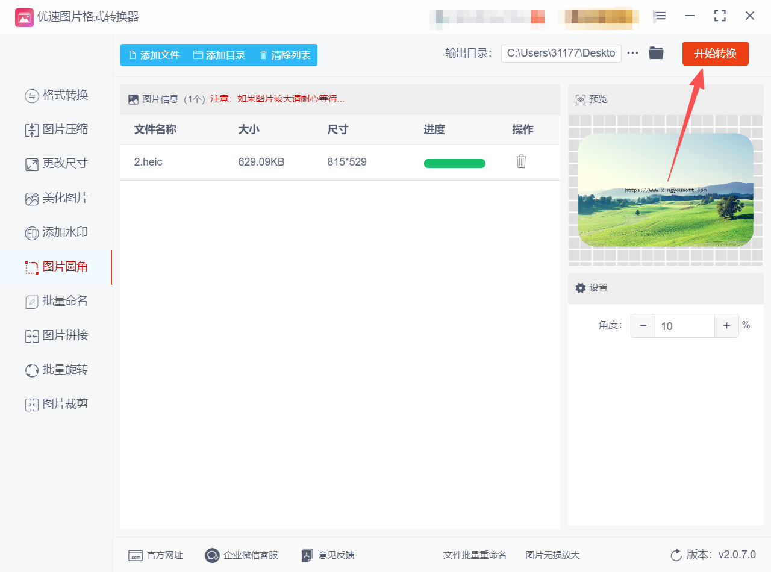Add files using 添加文件
Screen dimensions: 771x572
(154, 54)
